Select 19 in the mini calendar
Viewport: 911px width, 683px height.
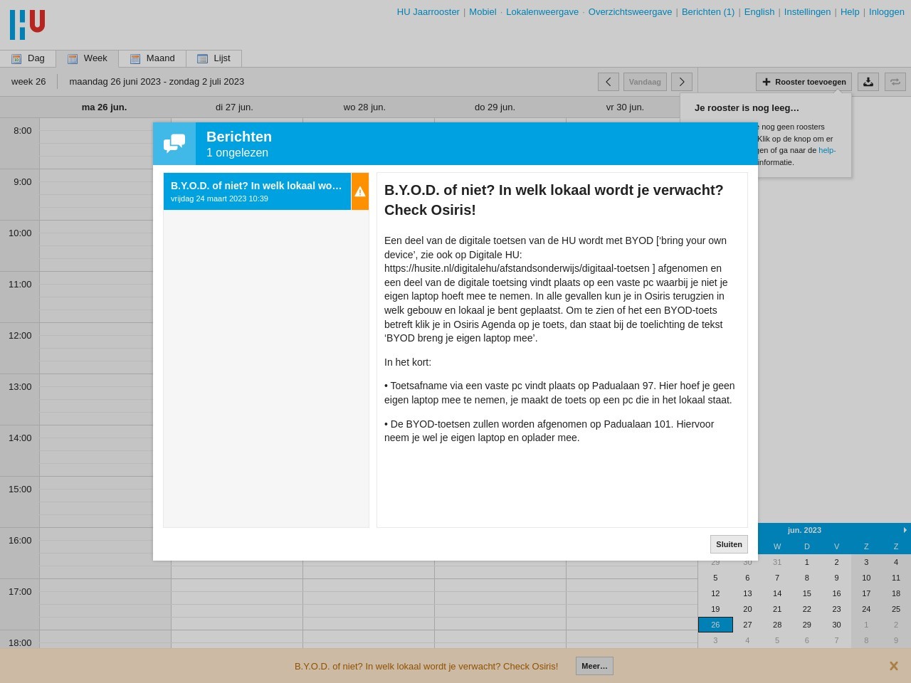point(715,609)
